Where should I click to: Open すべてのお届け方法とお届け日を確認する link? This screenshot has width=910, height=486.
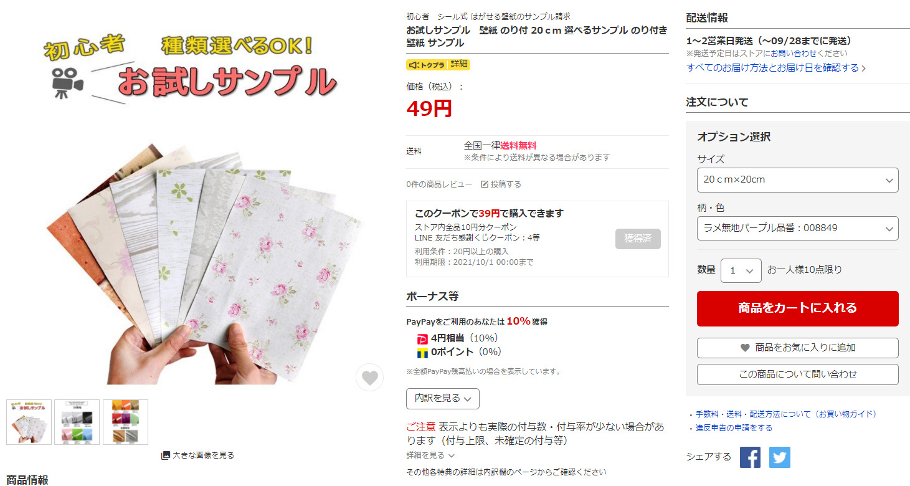click(776, 68)
